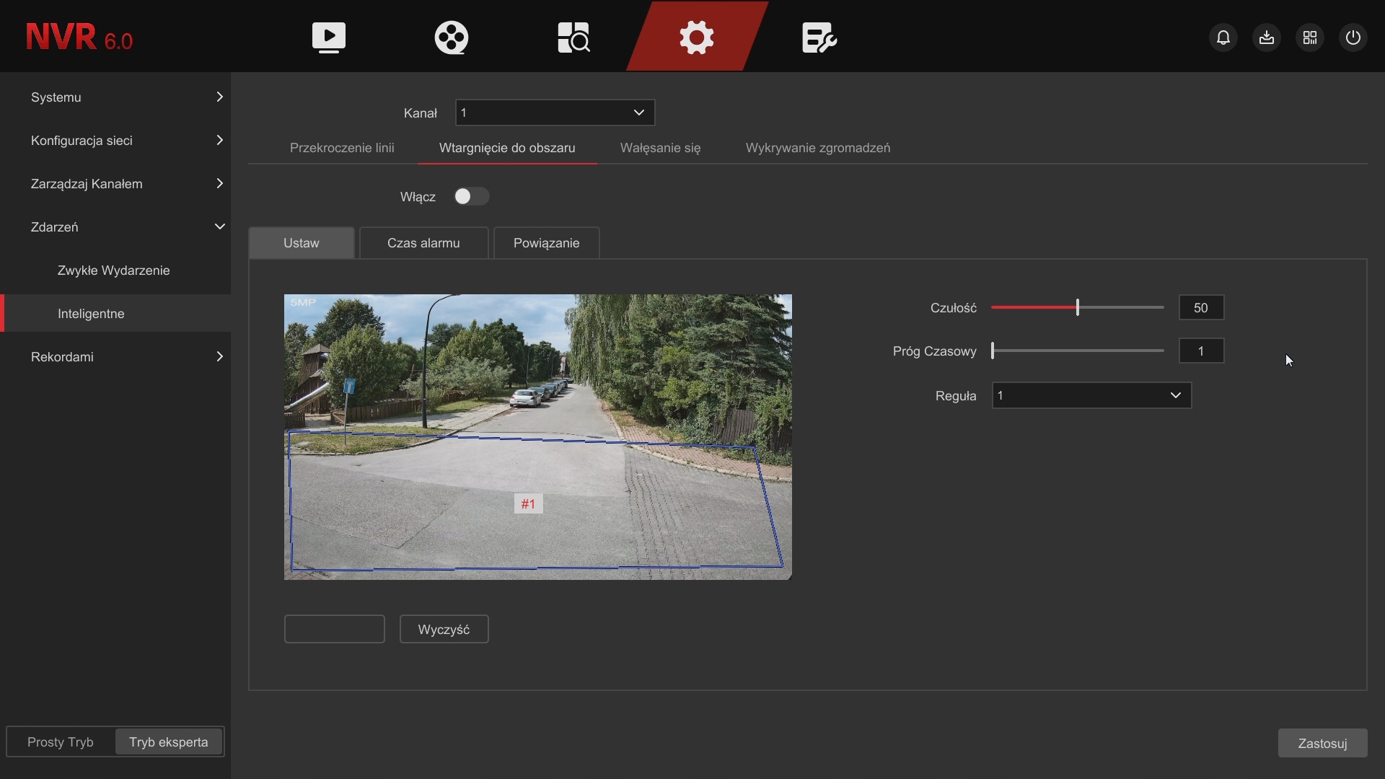
Task: Click the Zastosuj apply button
Action: (1322, 744)
